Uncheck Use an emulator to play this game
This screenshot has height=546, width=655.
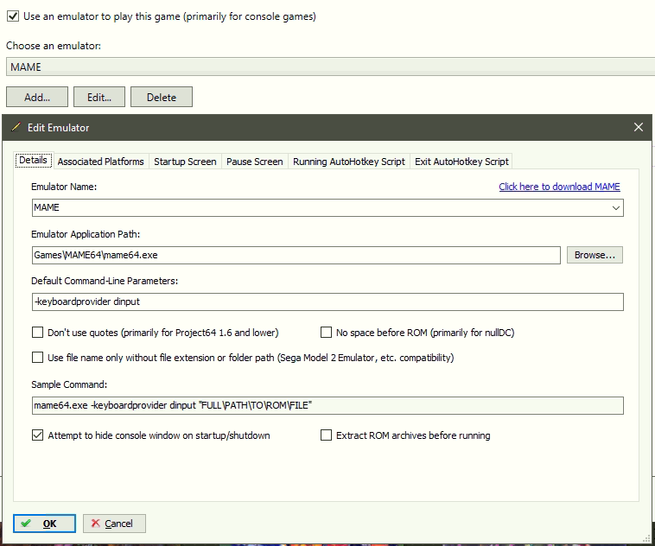tap(13, 16)
